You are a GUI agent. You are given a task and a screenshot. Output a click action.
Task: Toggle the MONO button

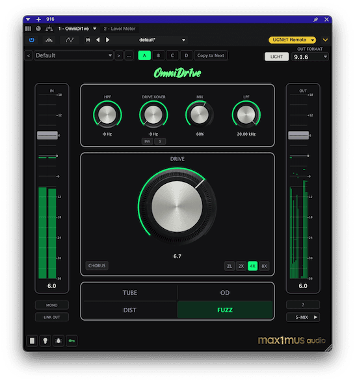[52, 305]
